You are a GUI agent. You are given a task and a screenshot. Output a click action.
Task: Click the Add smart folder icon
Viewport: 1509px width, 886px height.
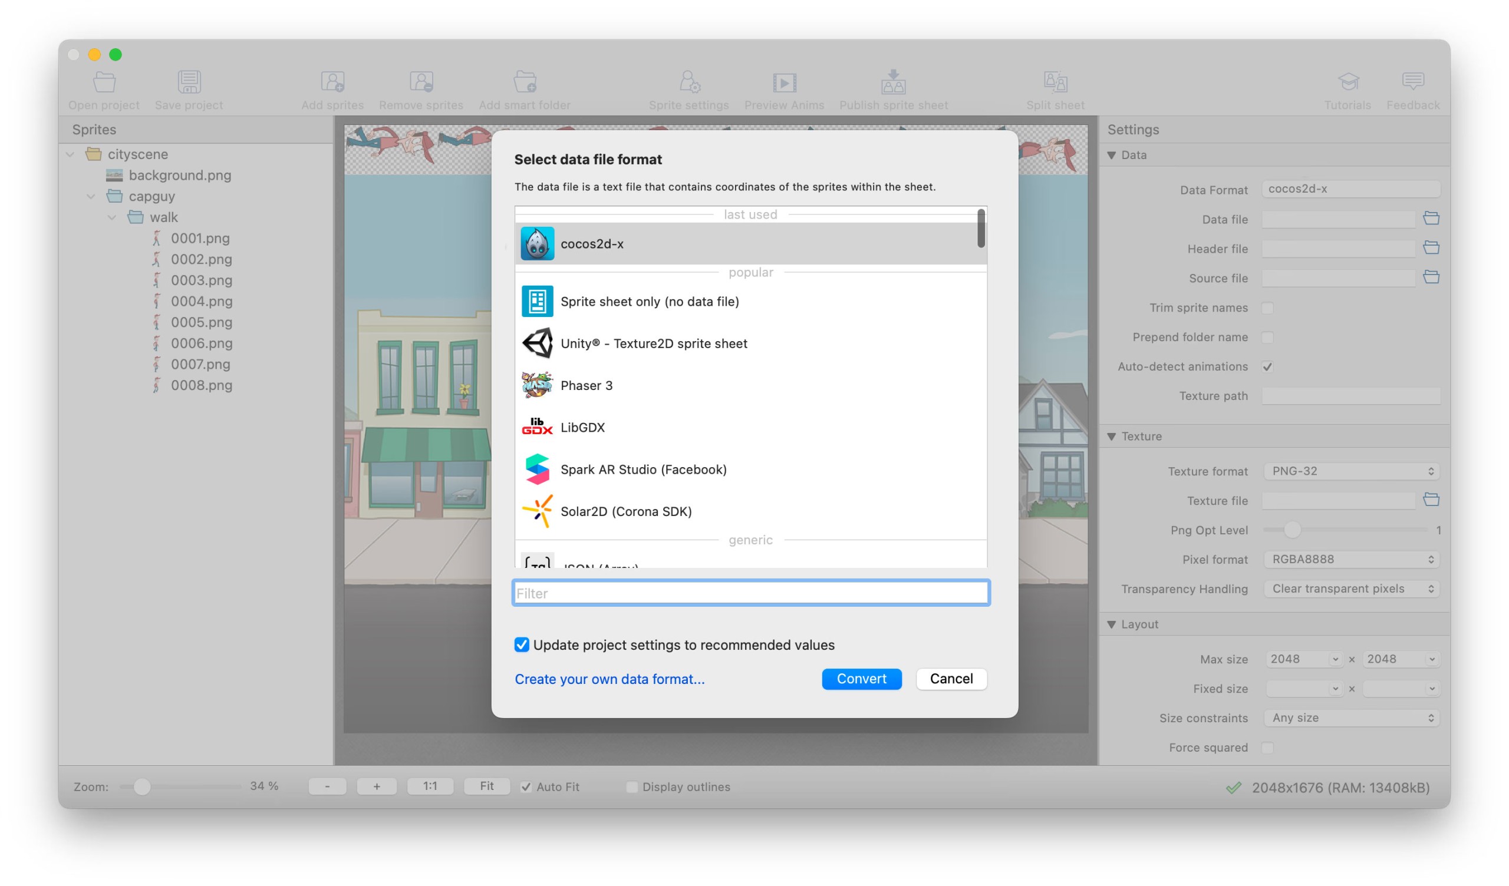click(x=525, y=82)
